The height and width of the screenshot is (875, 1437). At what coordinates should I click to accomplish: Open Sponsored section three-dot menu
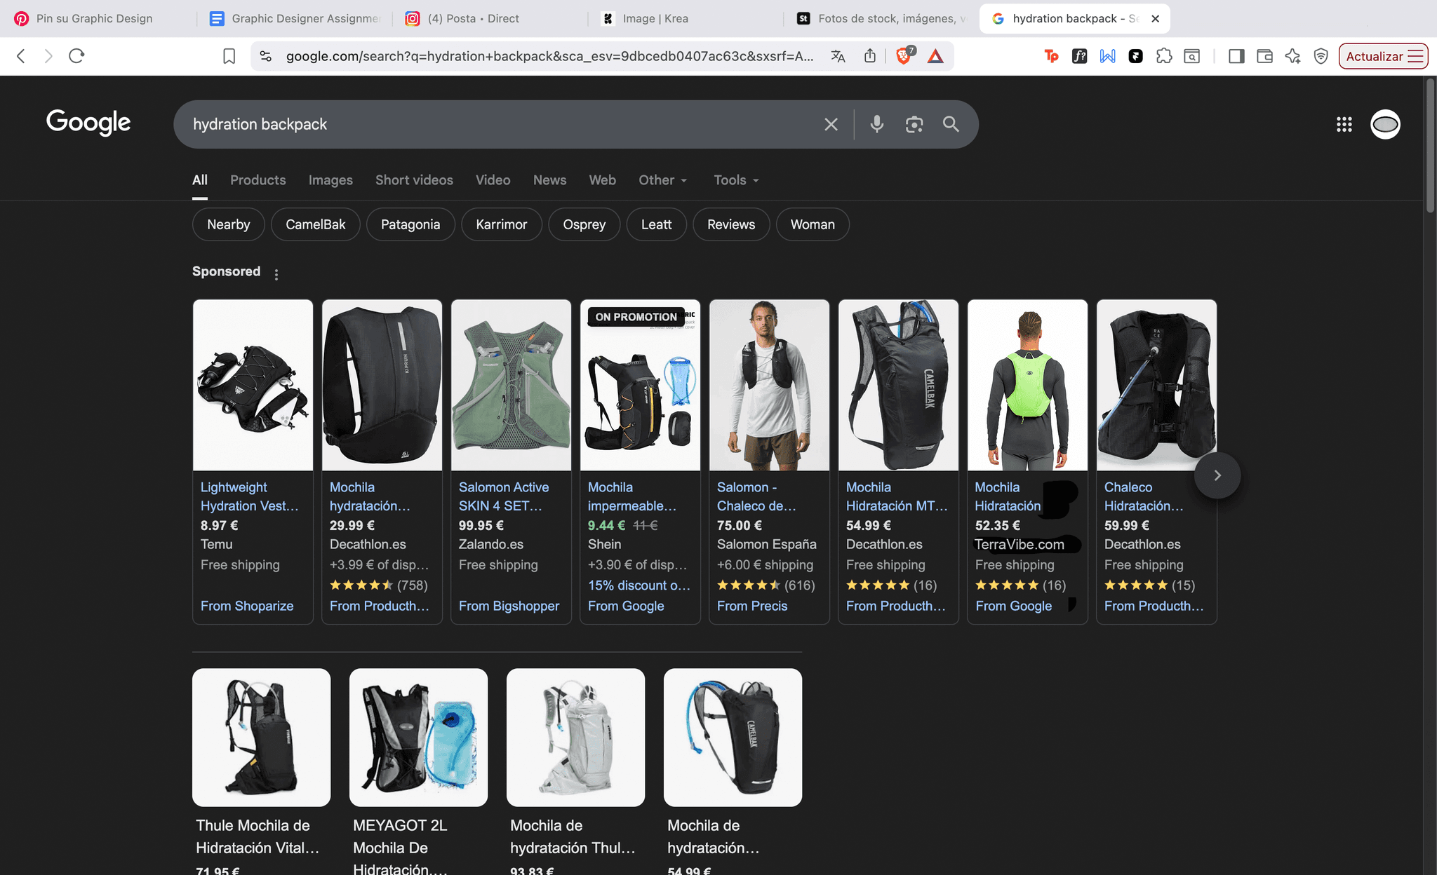tap(276, 274)
